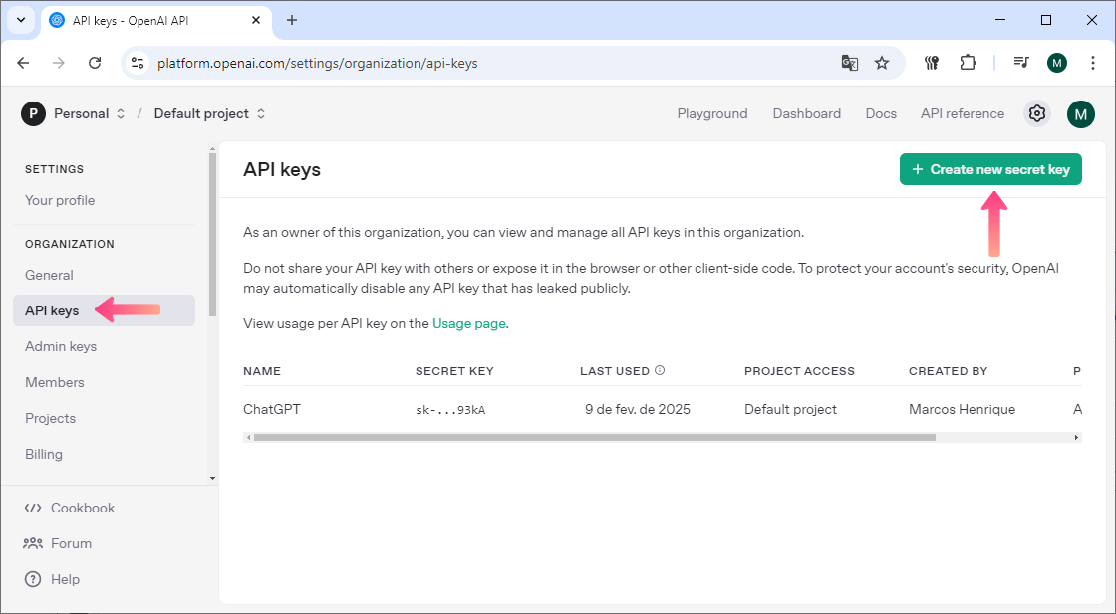Open the Help link
The width and height of the screenshot is (1116, 614).
click(52, 580)
